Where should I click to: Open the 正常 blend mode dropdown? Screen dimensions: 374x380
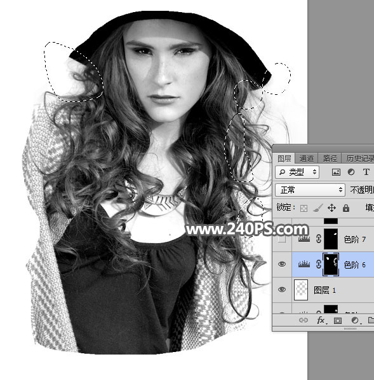click(310, 190)
